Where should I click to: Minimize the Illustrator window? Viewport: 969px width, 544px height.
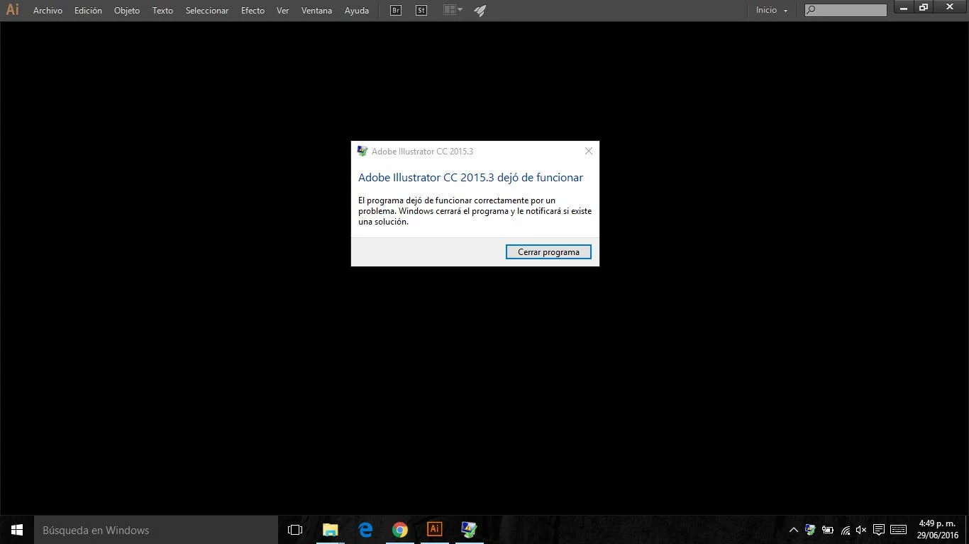point(903,7)
